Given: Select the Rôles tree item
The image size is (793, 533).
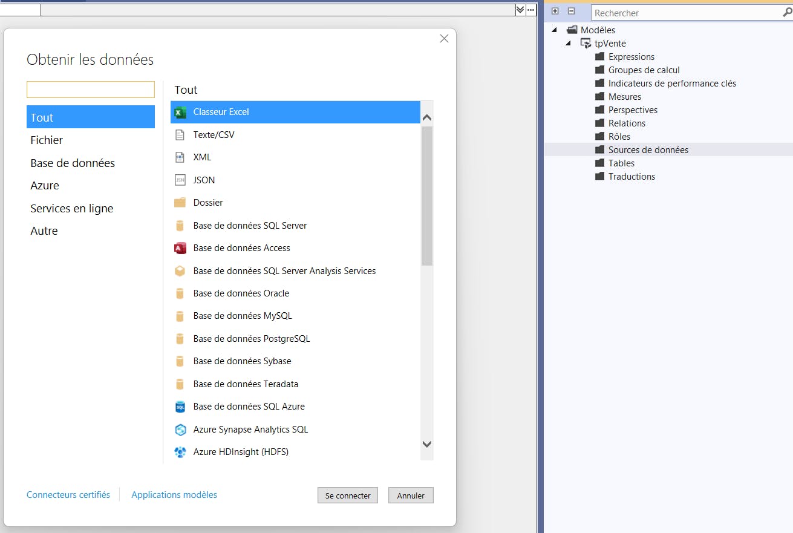Looking at the screenshot, I should point(619,136).
